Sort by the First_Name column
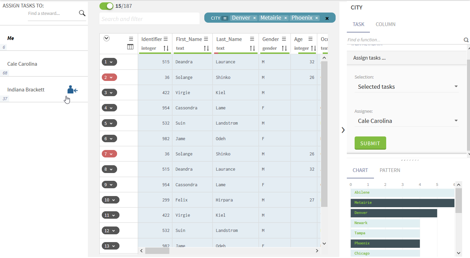Viewport: 470px width, 258px height. pyautogui.click(x=206, y=48)
